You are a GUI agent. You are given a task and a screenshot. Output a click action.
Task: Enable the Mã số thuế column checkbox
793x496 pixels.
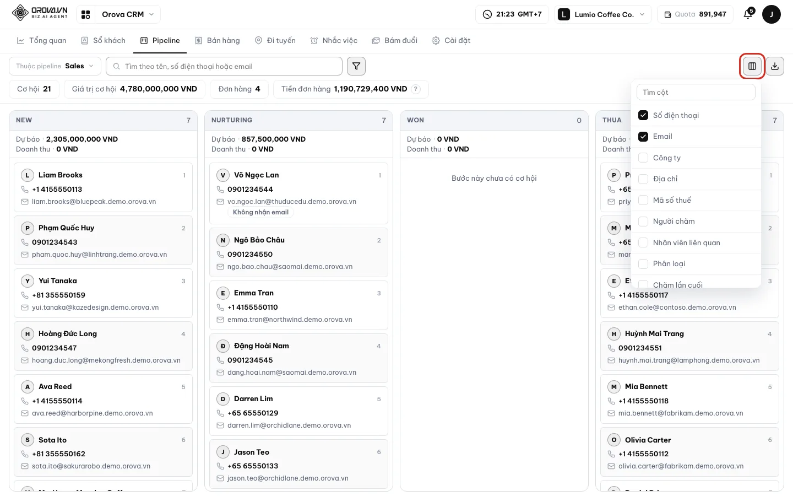[x=643, y=200]
